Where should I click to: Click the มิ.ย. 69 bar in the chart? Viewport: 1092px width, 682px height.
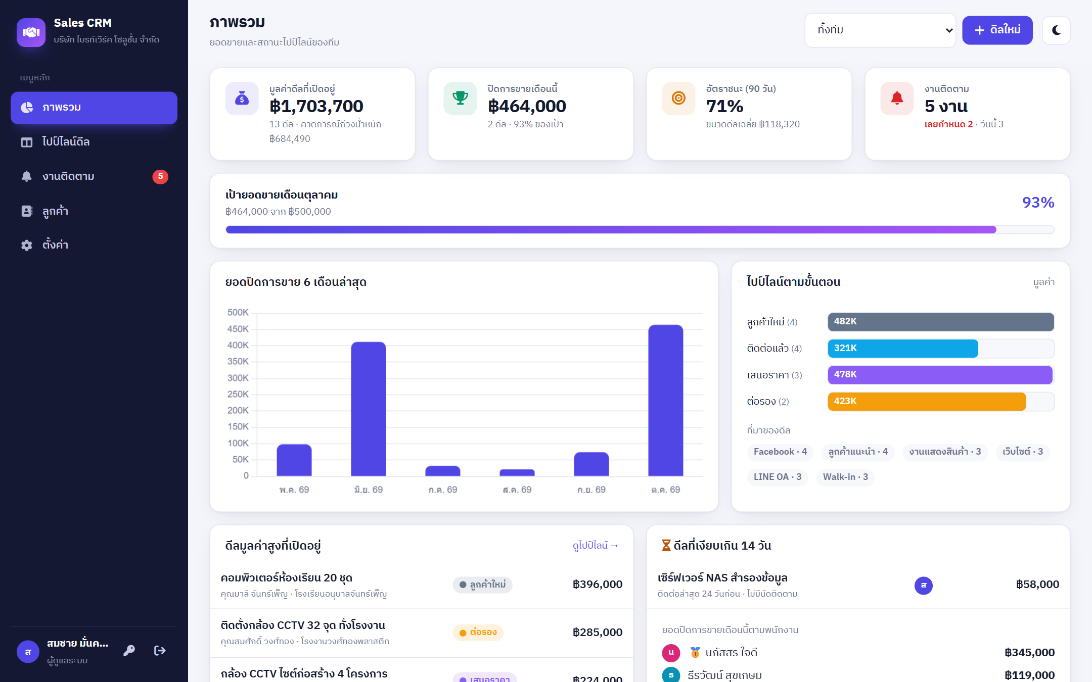(x=368, y=409)
